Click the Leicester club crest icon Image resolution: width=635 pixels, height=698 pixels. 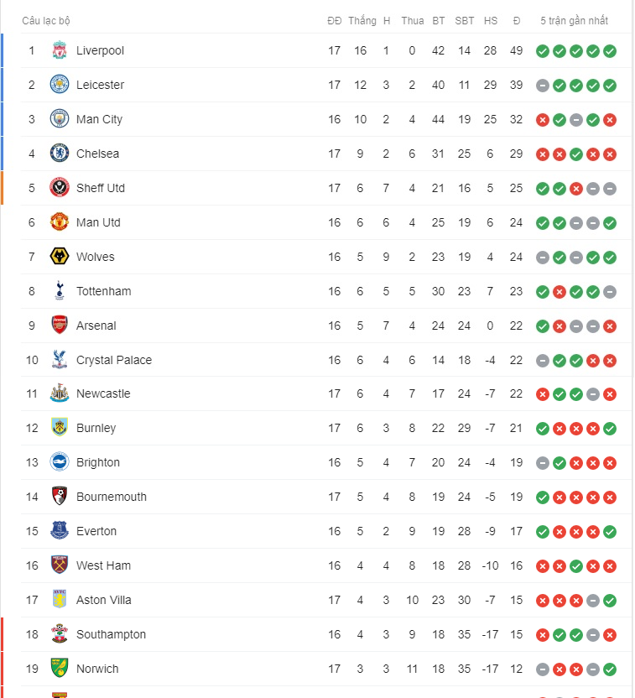tap(60, 85)
